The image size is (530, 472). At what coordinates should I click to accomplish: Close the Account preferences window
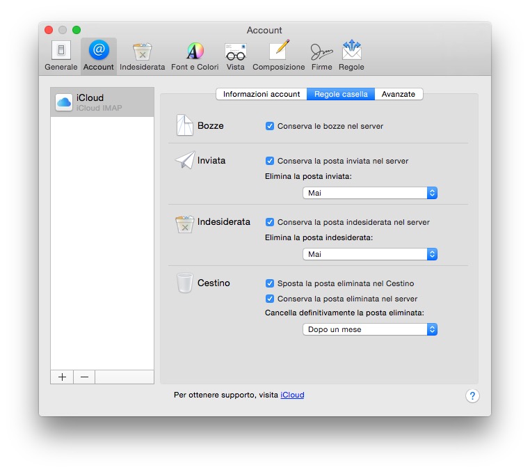(x=49, y=30)
